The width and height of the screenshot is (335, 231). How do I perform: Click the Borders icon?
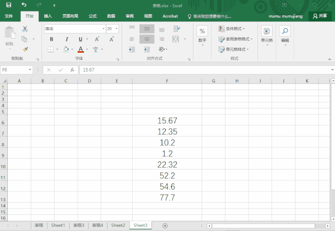click(x=51, y=50)
